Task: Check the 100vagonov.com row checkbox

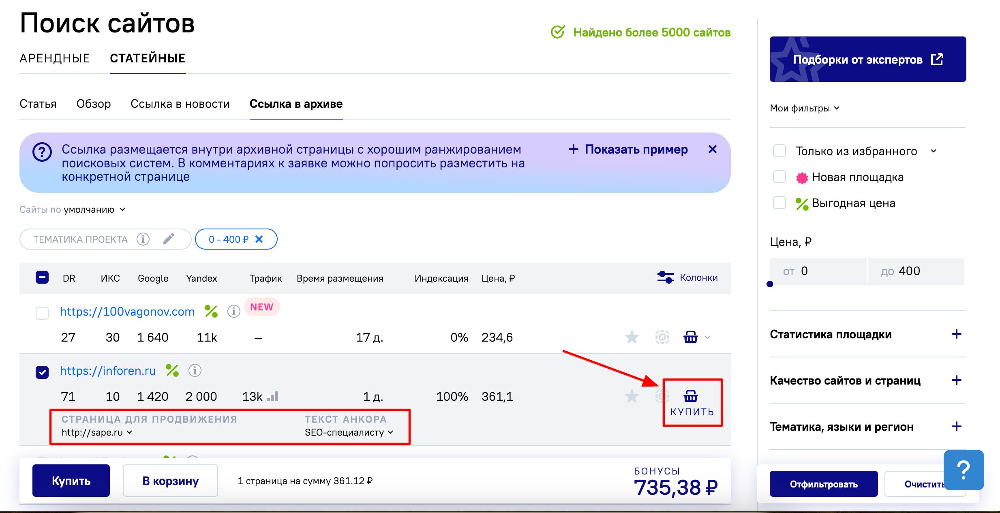Action: click(x=42, y=313)
